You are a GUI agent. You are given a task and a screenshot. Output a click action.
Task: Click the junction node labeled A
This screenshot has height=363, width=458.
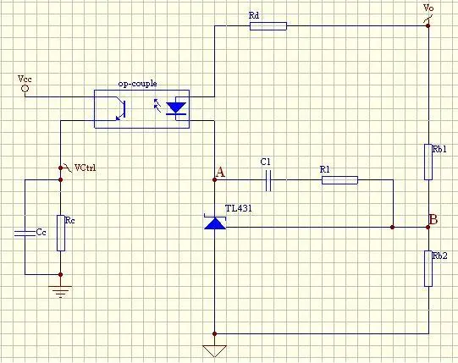[x=215, y=180]
